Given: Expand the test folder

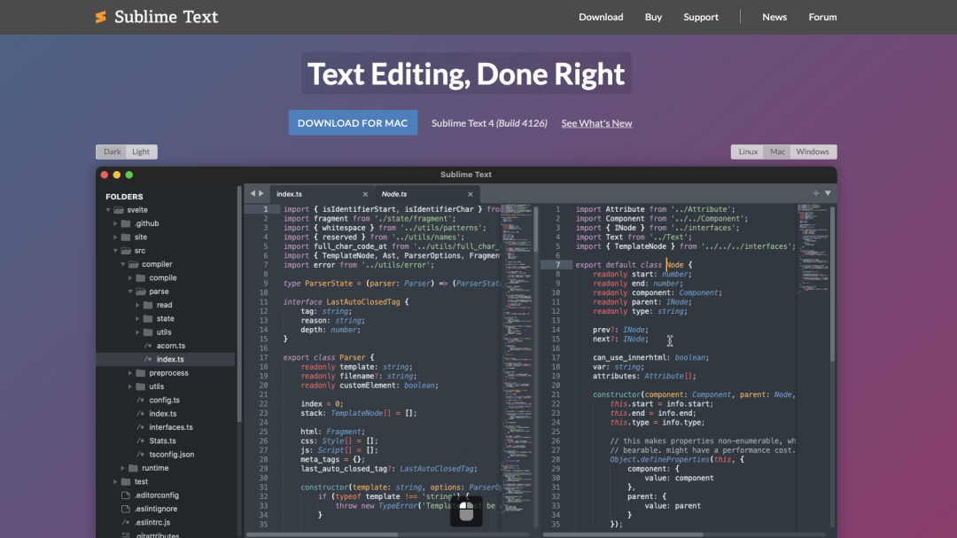Looking at the screenshot, I should coord(115,482).
